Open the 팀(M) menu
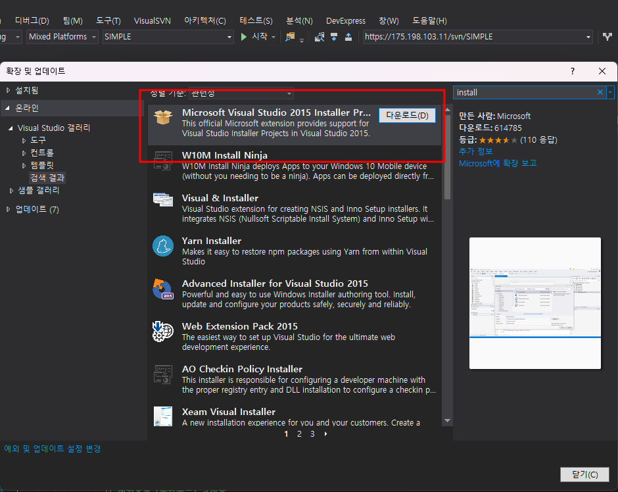The height and width of the screenshot is (492, 618). 72,20
